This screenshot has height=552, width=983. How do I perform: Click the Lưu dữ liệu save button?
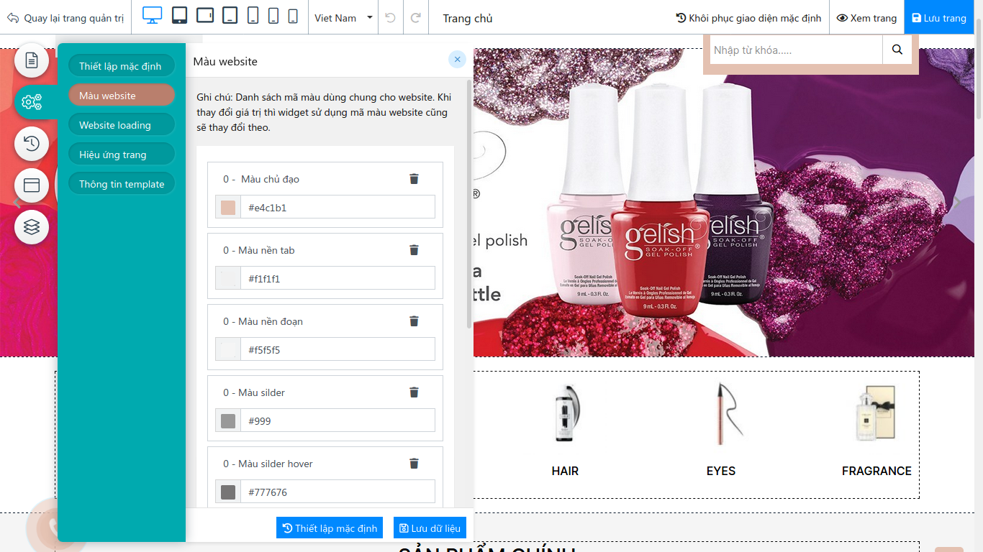click(x=430, y=528)
